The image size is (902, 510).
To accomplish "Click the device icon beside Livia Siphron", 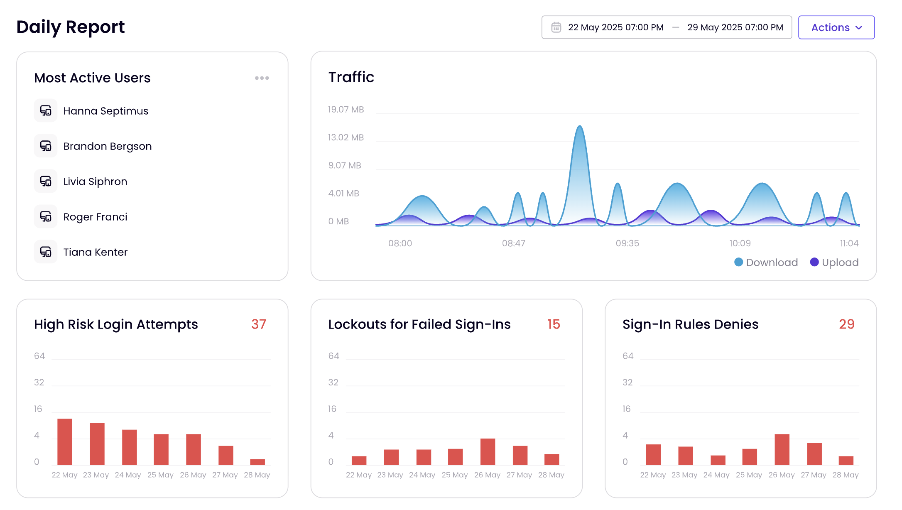I will coord(46,181).
